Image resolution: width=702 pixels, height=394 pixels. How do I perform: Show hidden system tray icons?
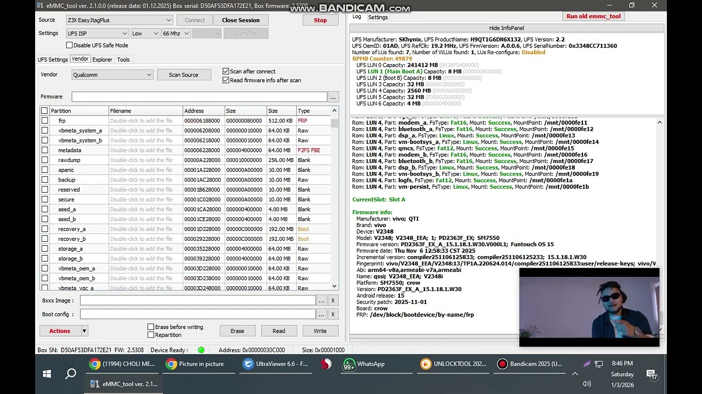(575, 374)
